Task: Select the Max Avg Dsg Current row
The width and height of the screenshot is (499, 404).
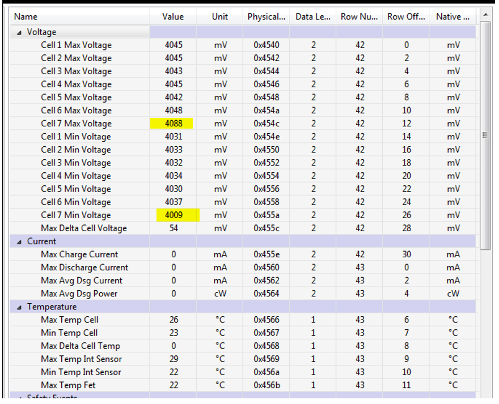Action: coord(243,280)
